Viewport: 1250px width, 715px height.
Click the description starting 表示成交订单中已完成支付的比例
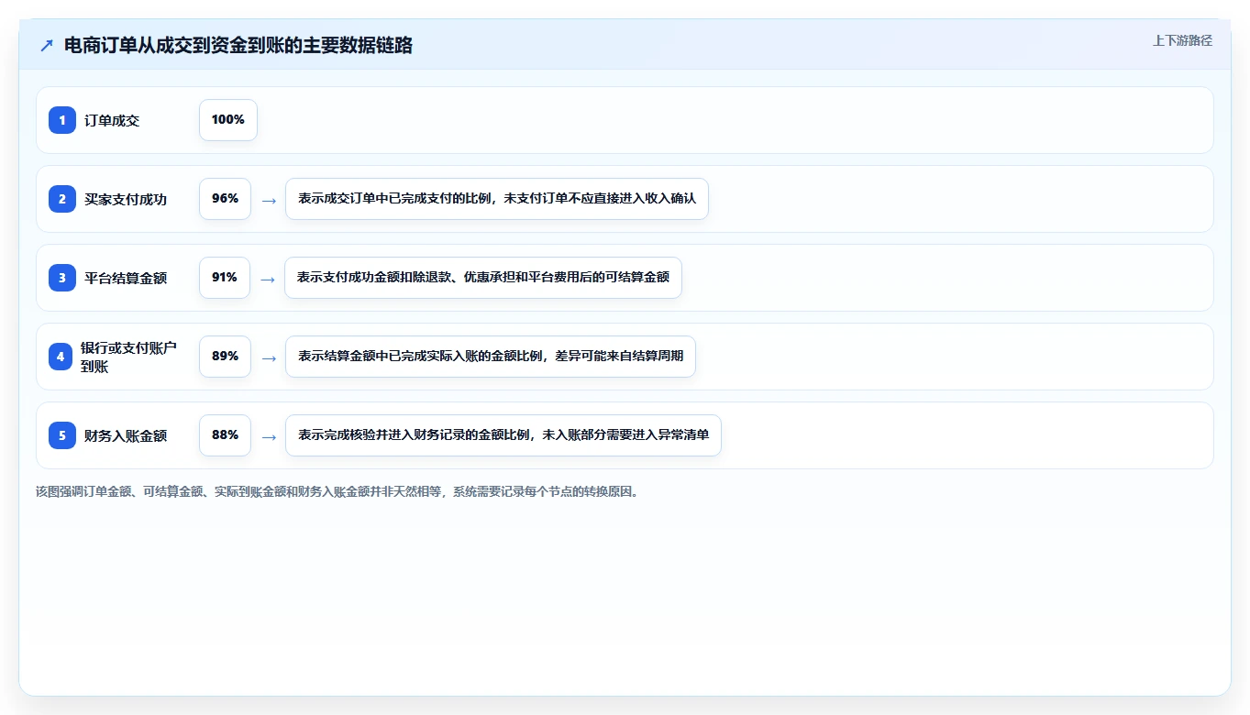coord(497,199)
